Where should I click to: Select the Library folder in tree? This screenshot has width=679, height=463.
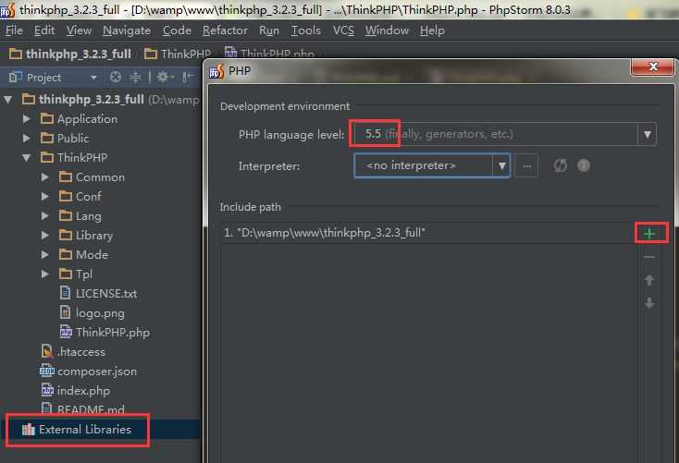tap(86, 236)
